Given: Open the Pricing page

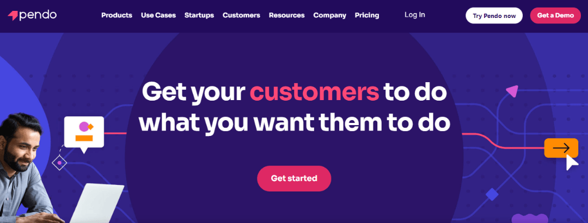Looking at the screenshot, I should coord(367,15).
